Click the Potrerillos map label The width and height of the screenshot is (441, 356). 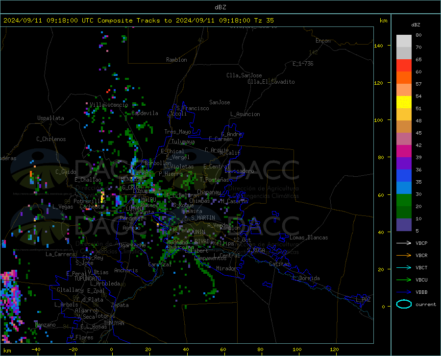[x=90, y=201]
